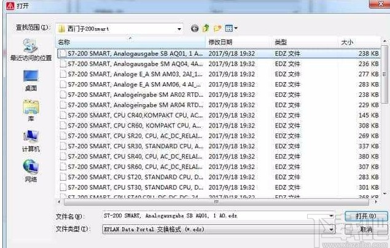Click file icon of CPU SR60 row
The width and height of the screenshot is (390, 248).
[63, 167]
